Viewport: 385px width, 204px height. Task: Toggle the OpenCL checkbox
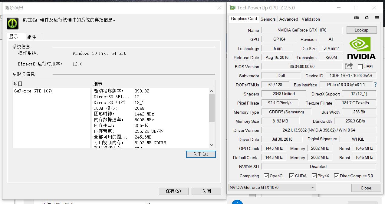coord(266,176)
